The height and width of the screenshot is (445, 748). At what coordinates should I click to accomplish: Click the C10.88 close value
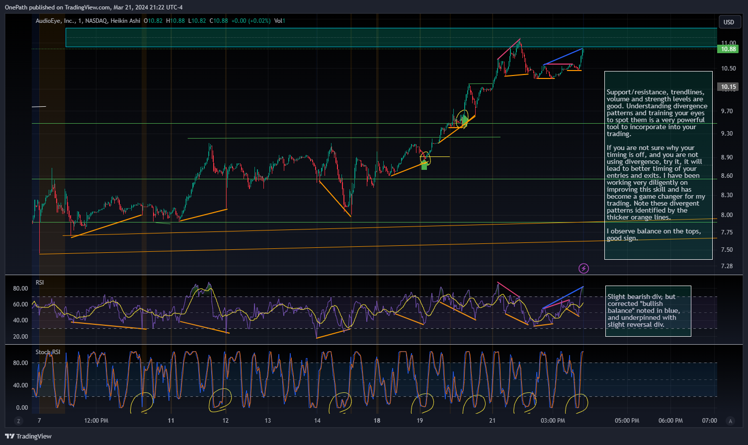tap(219, 21)
